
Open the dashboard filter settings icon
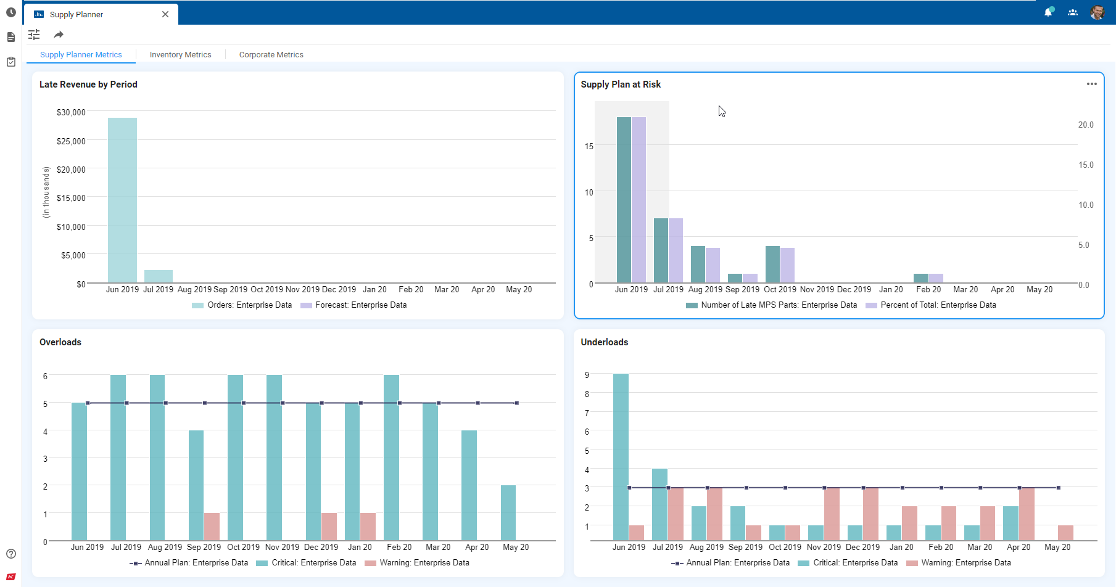pyautogui.click(x=34, y=35)
